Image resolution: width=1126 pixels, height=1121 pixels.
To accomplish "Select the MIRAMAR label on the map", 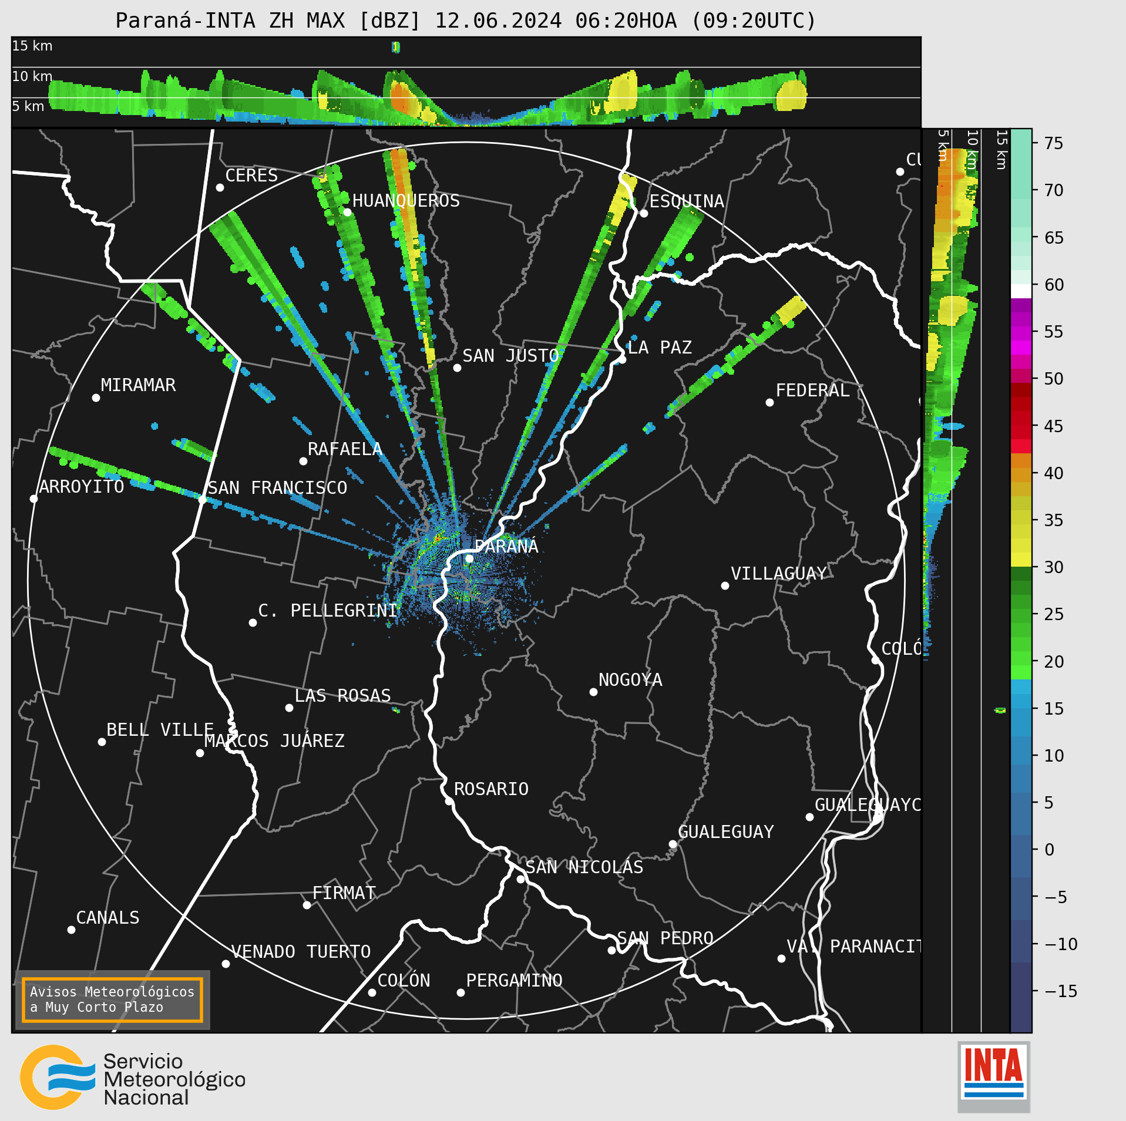I will tap(138, 385).
